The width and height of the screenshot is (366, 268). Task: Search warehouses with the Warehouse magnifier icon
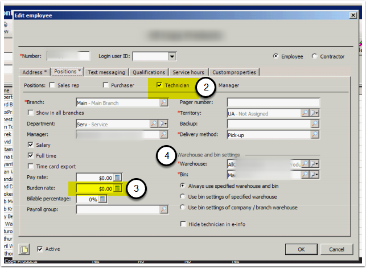[x=306, y=164]
